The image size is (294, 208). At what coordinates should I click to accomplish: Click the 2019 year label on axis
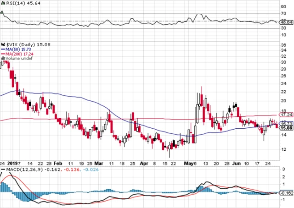14,163
